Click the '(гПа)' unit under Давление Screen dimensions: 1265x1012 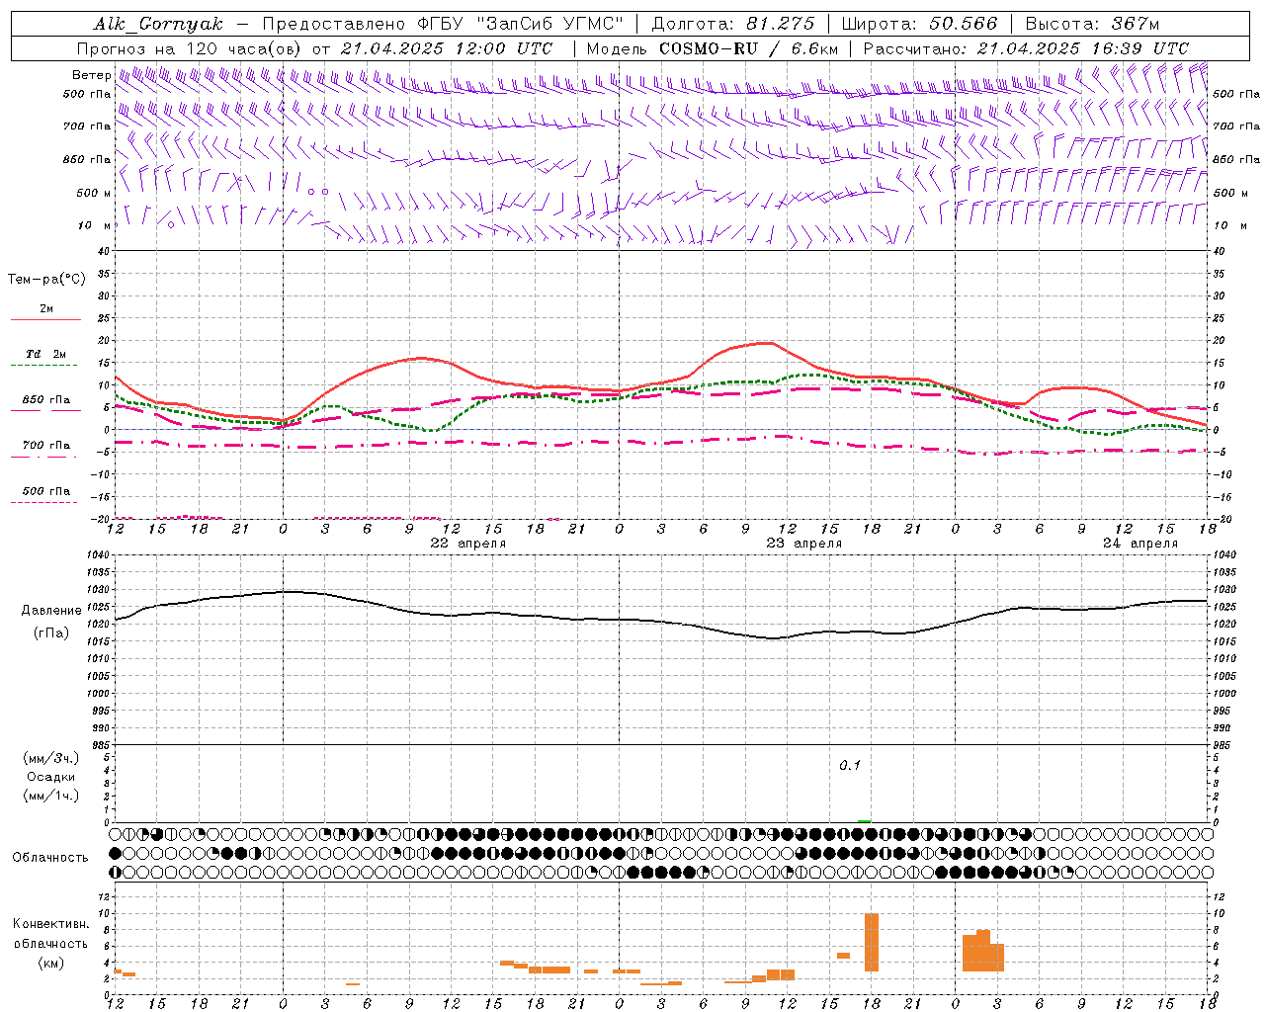click(51, 633)
